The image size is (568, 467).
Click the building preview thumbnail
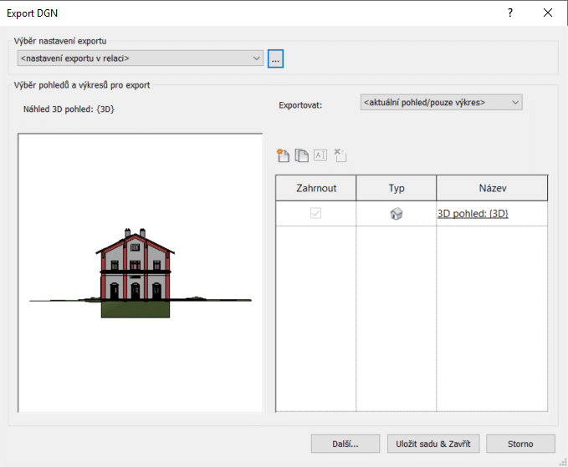140,273
